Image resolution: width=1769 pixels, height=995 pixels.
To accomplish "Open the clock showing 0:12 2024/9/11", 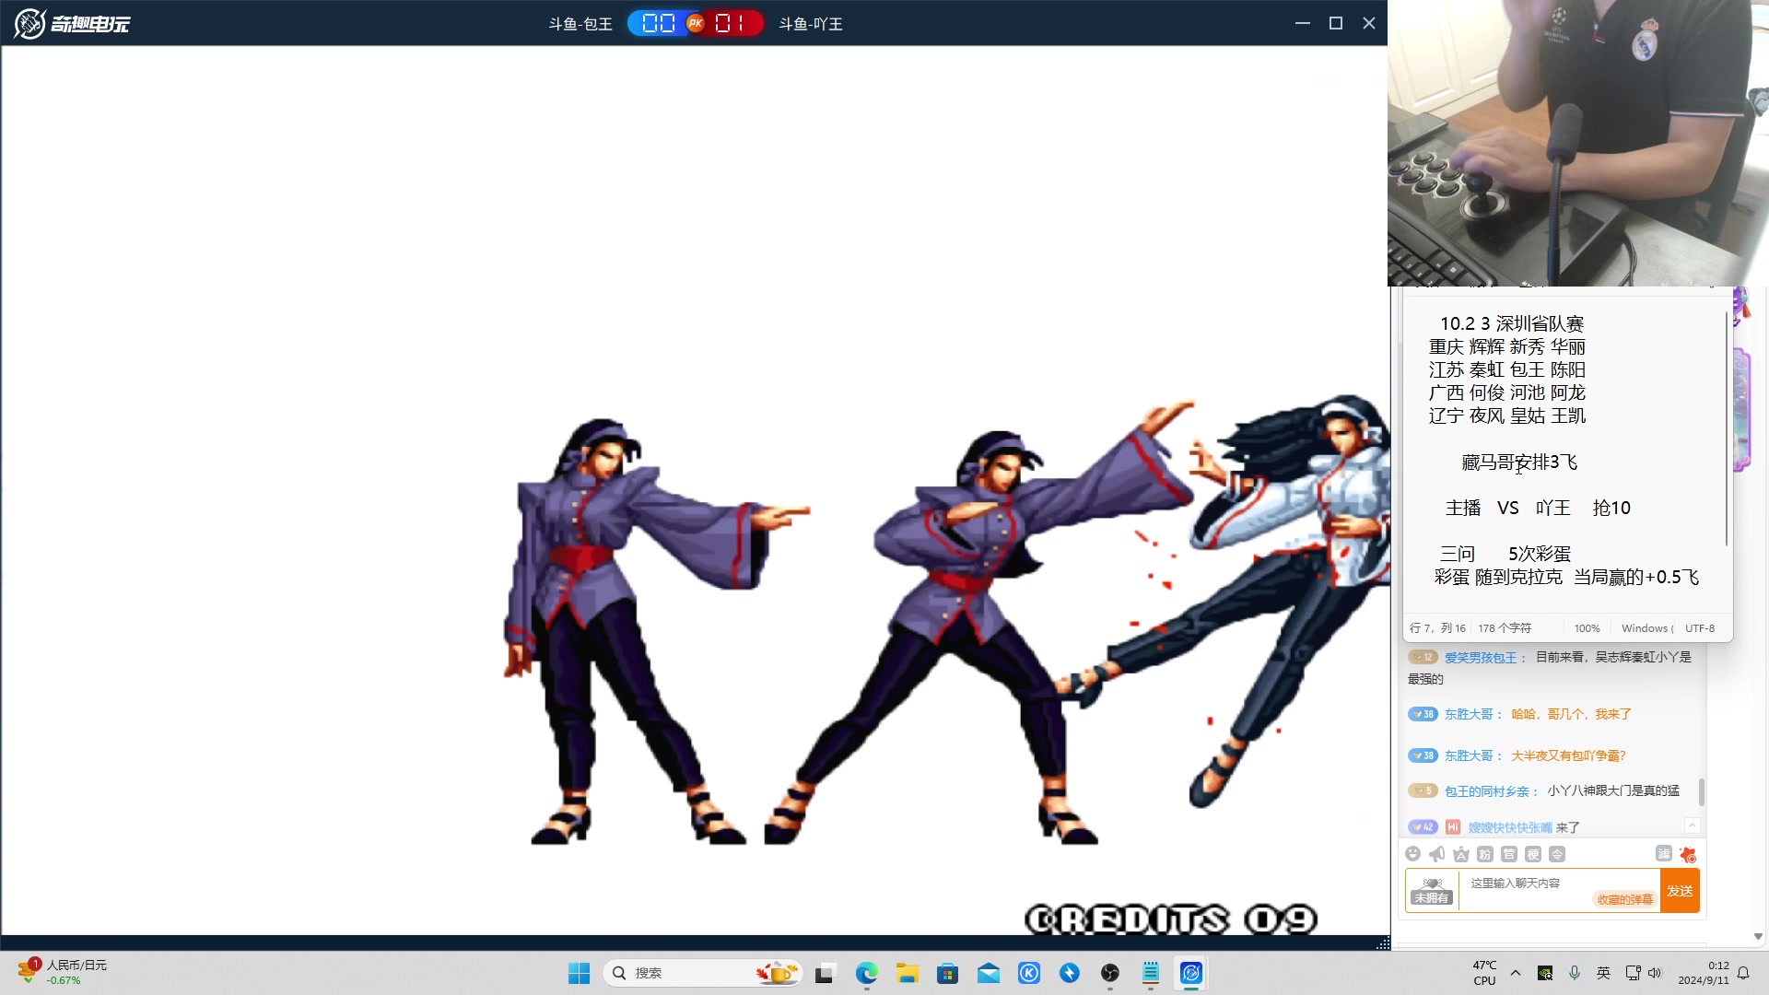I will pos(1704,973).
